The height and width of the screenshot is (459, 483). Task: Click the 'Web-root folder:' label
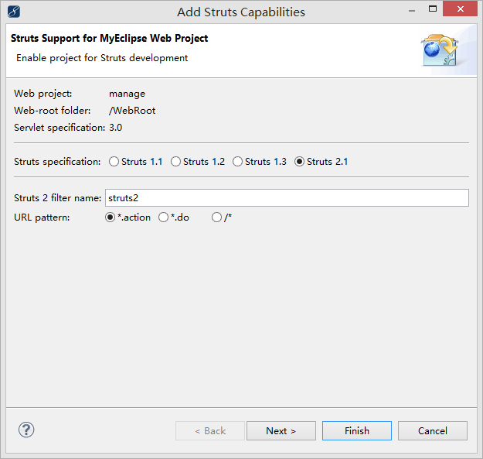(53, 111)
